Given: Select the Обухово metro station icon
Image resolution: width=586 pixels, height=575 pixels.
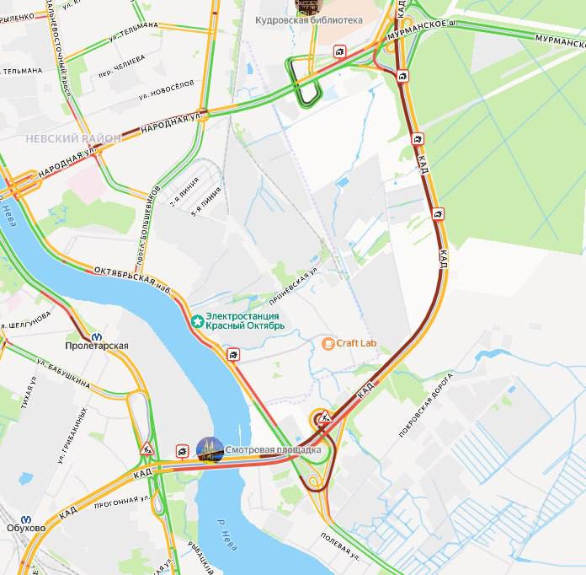Looking at the screenshot, I should (x=26, y=519).
